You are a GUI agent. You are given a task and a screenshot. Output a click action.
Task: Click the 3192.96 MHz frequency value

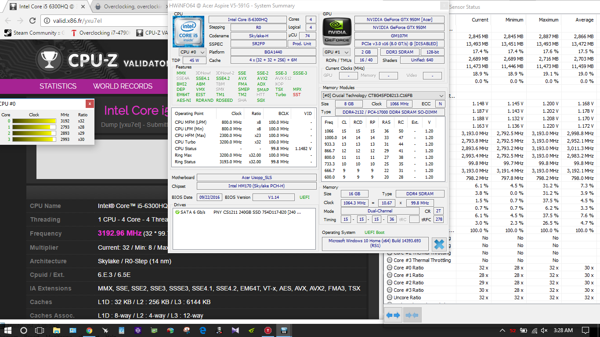(x=119, y=233)
